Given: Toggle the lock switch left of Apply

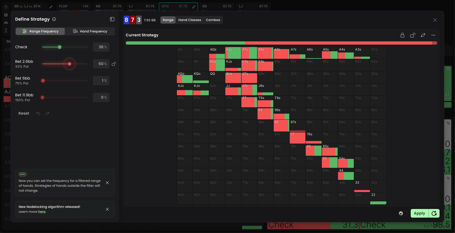Looking at the screenshot, I should (x=403, y=213).
